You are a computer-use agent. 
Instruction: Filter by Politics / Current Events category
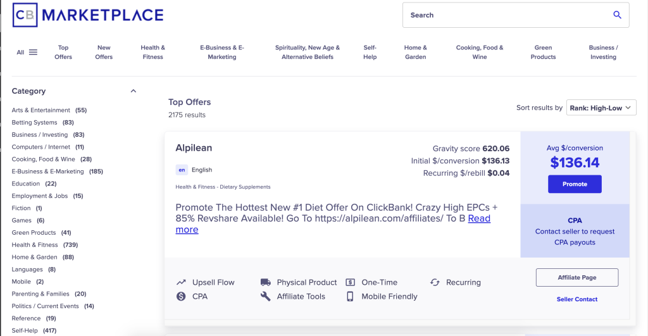tap(53, 306)
